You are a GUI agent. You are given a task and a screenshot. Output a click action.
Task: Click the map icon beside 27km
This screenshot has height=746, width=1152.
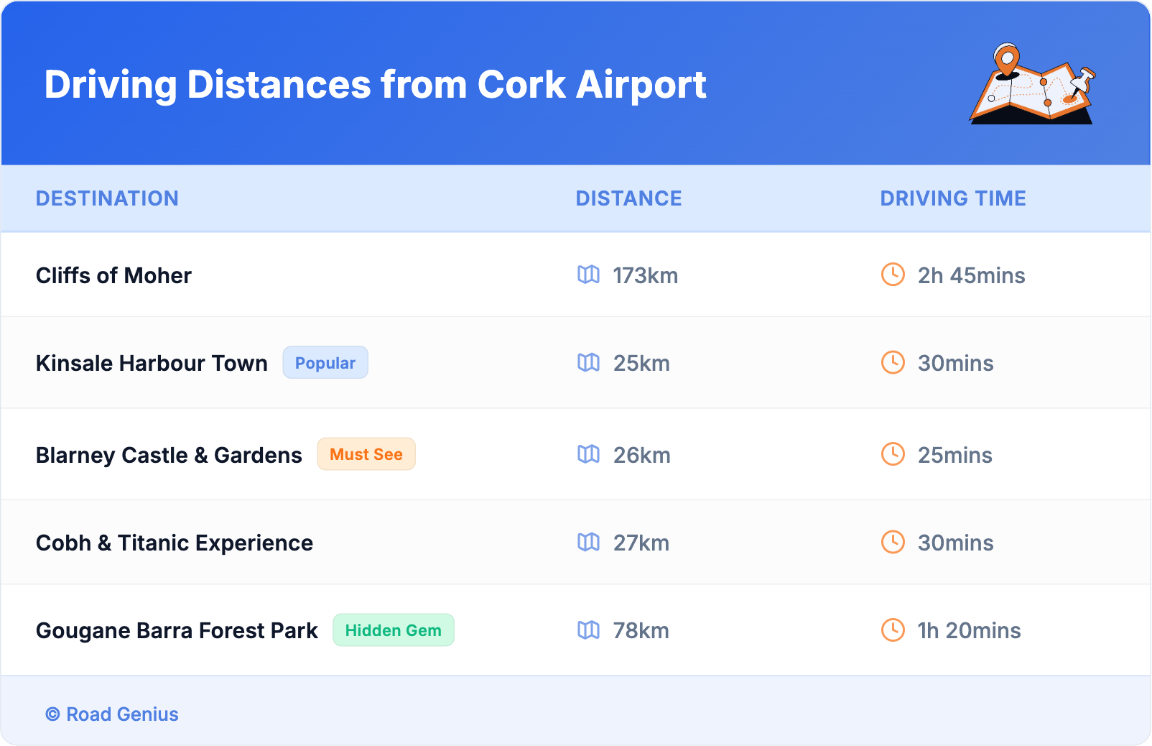pyautogui.click(x=588, y=542)
